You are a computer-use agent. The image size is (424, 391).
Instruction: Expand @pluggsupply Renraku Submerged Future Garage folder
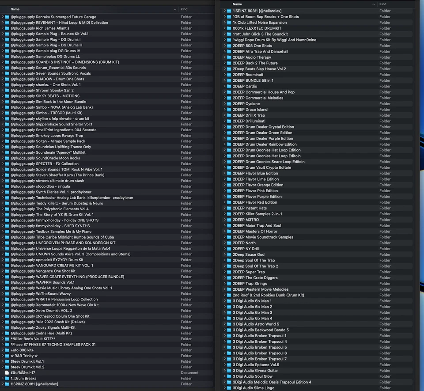3,17
